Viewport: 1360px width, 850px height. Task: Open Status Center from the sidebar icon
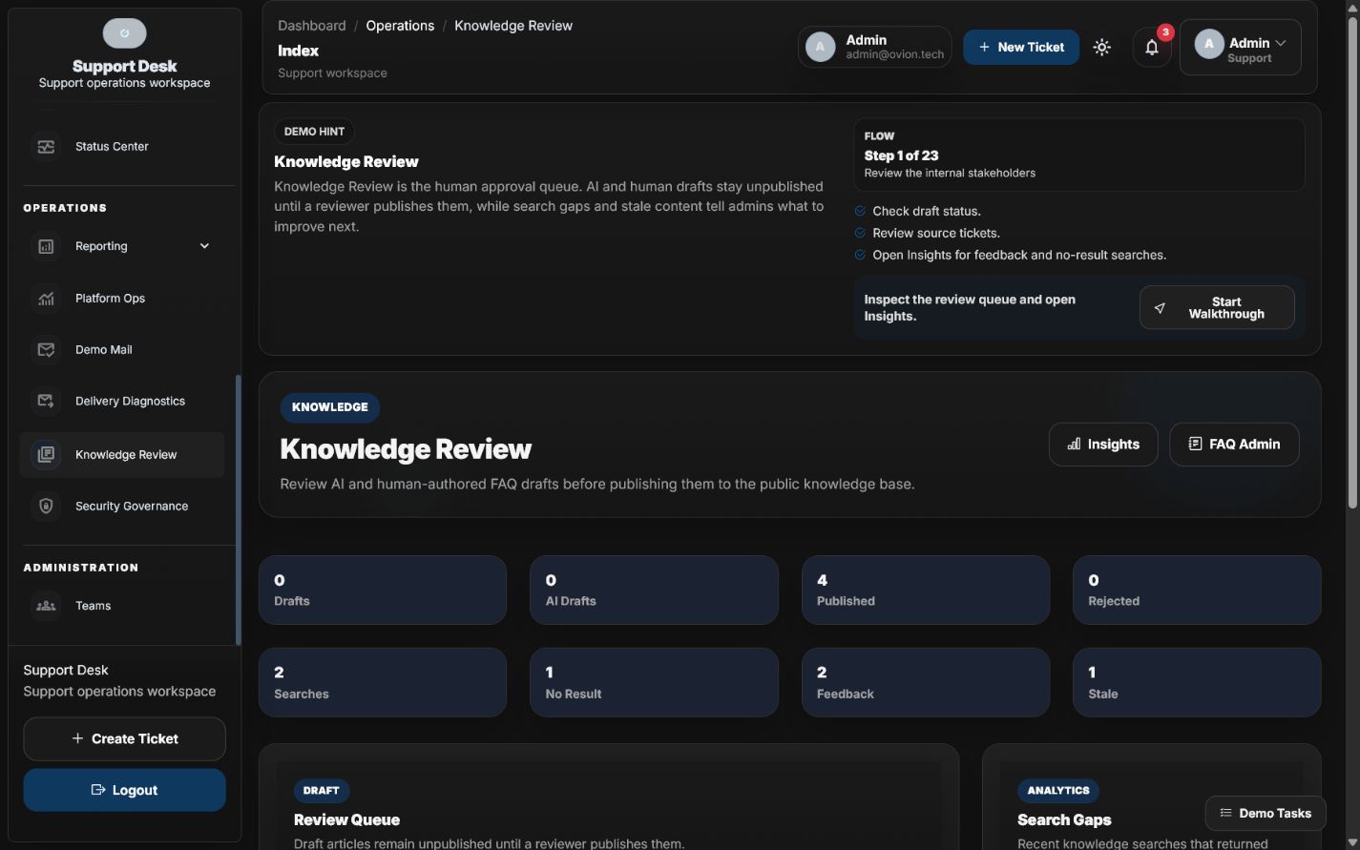tap(46, 147)
